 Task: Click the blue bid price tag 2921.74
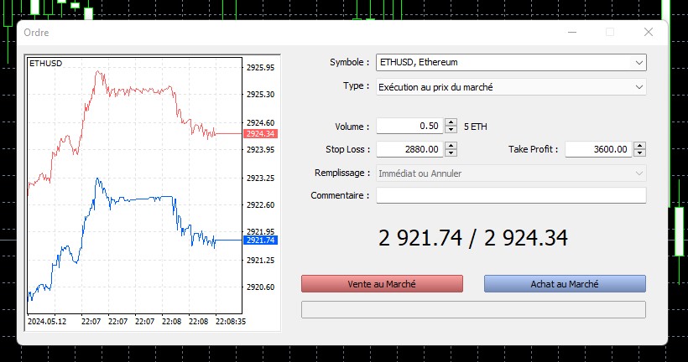[x=260, y=240]
